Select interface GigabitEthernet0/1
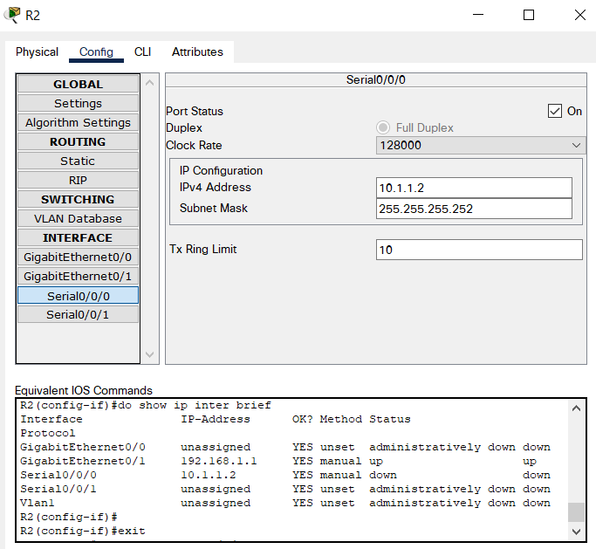The width and height of the screenshot is (596, 549). tap(78, 276)
